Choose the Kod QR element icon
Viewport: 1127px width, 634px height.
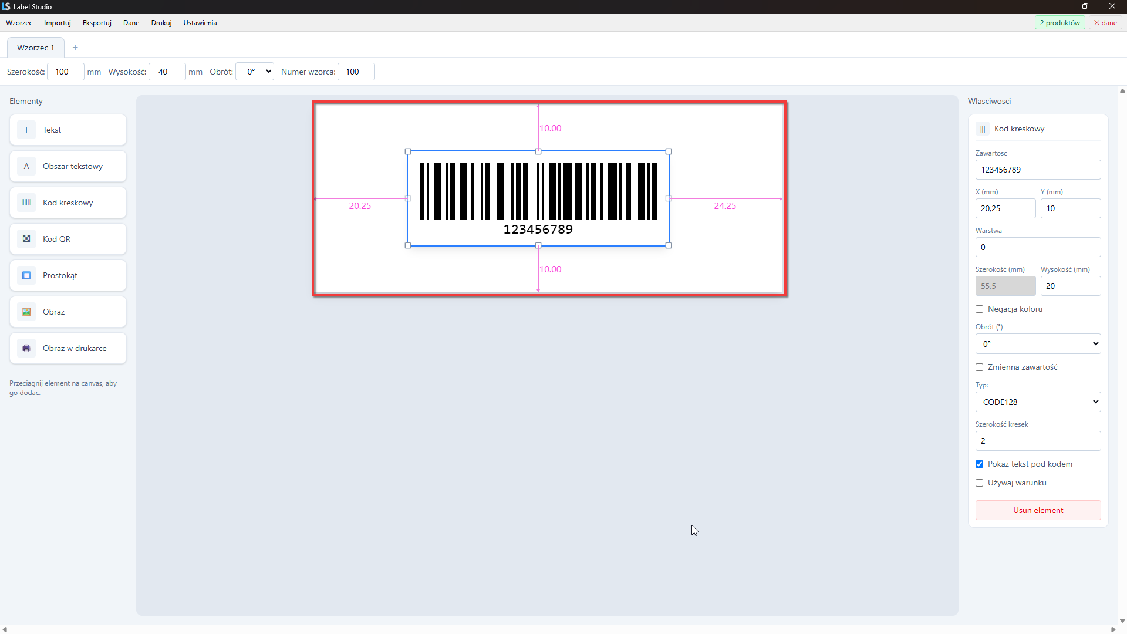coord(26,239)
